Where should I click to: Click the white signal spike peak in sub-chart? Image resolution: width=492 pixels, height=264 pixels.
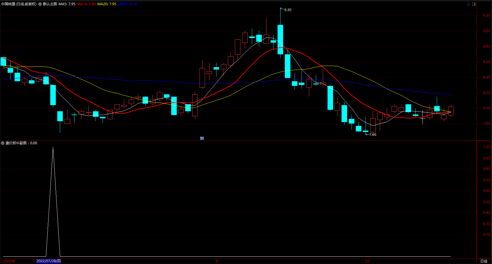pos(53,147)
